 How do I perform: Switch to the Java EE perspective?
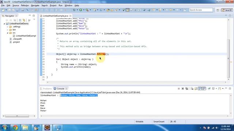coord(227,10)
